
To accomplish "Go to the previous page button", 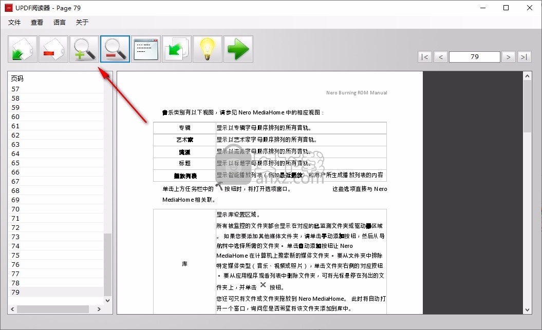I will 441,57.
